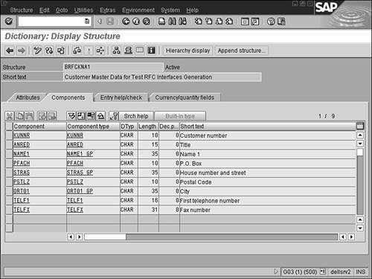Click the green checkmark Enter icon
The height and width of the screenshot is (279, 372).
tap(9, 22)
